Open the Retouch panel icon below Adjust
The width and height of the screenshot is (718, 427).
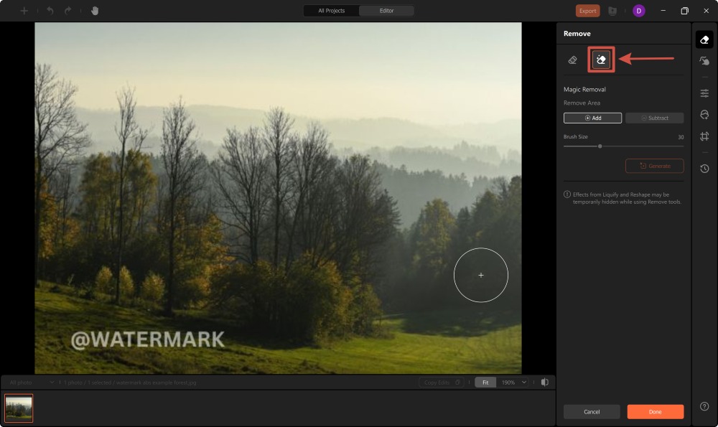[704, 60]
